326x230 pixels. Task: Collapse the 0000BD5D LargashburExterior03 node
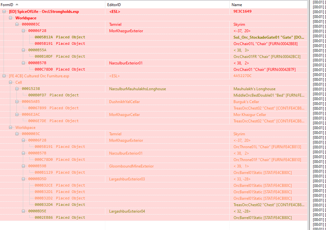click(x=23, y=179)
